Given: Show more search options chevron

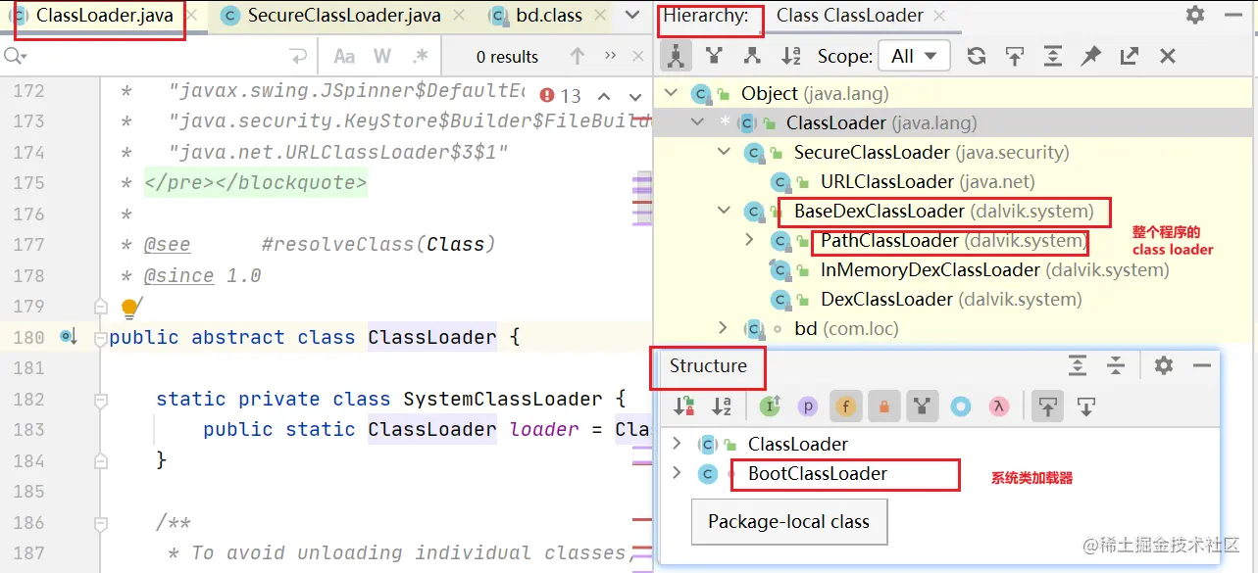Looking at the screenshot, I should point(611,56).
